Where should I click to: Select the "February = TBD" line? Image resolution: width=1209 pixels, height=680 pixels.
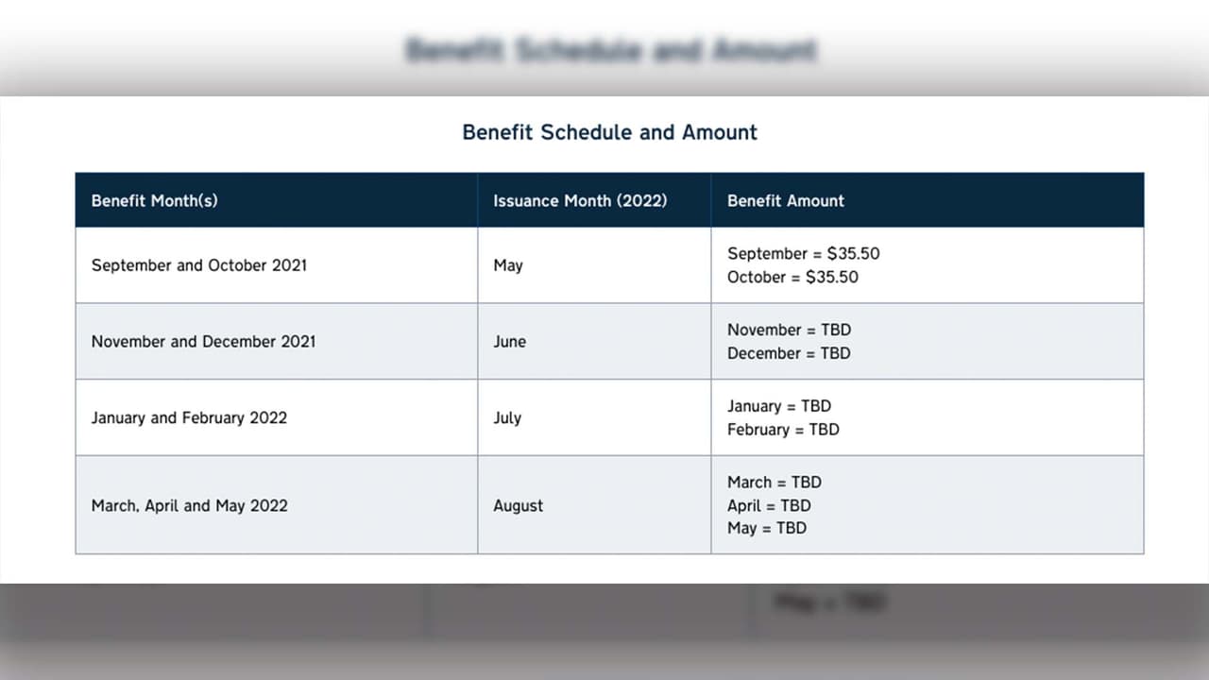pos(783,430)
